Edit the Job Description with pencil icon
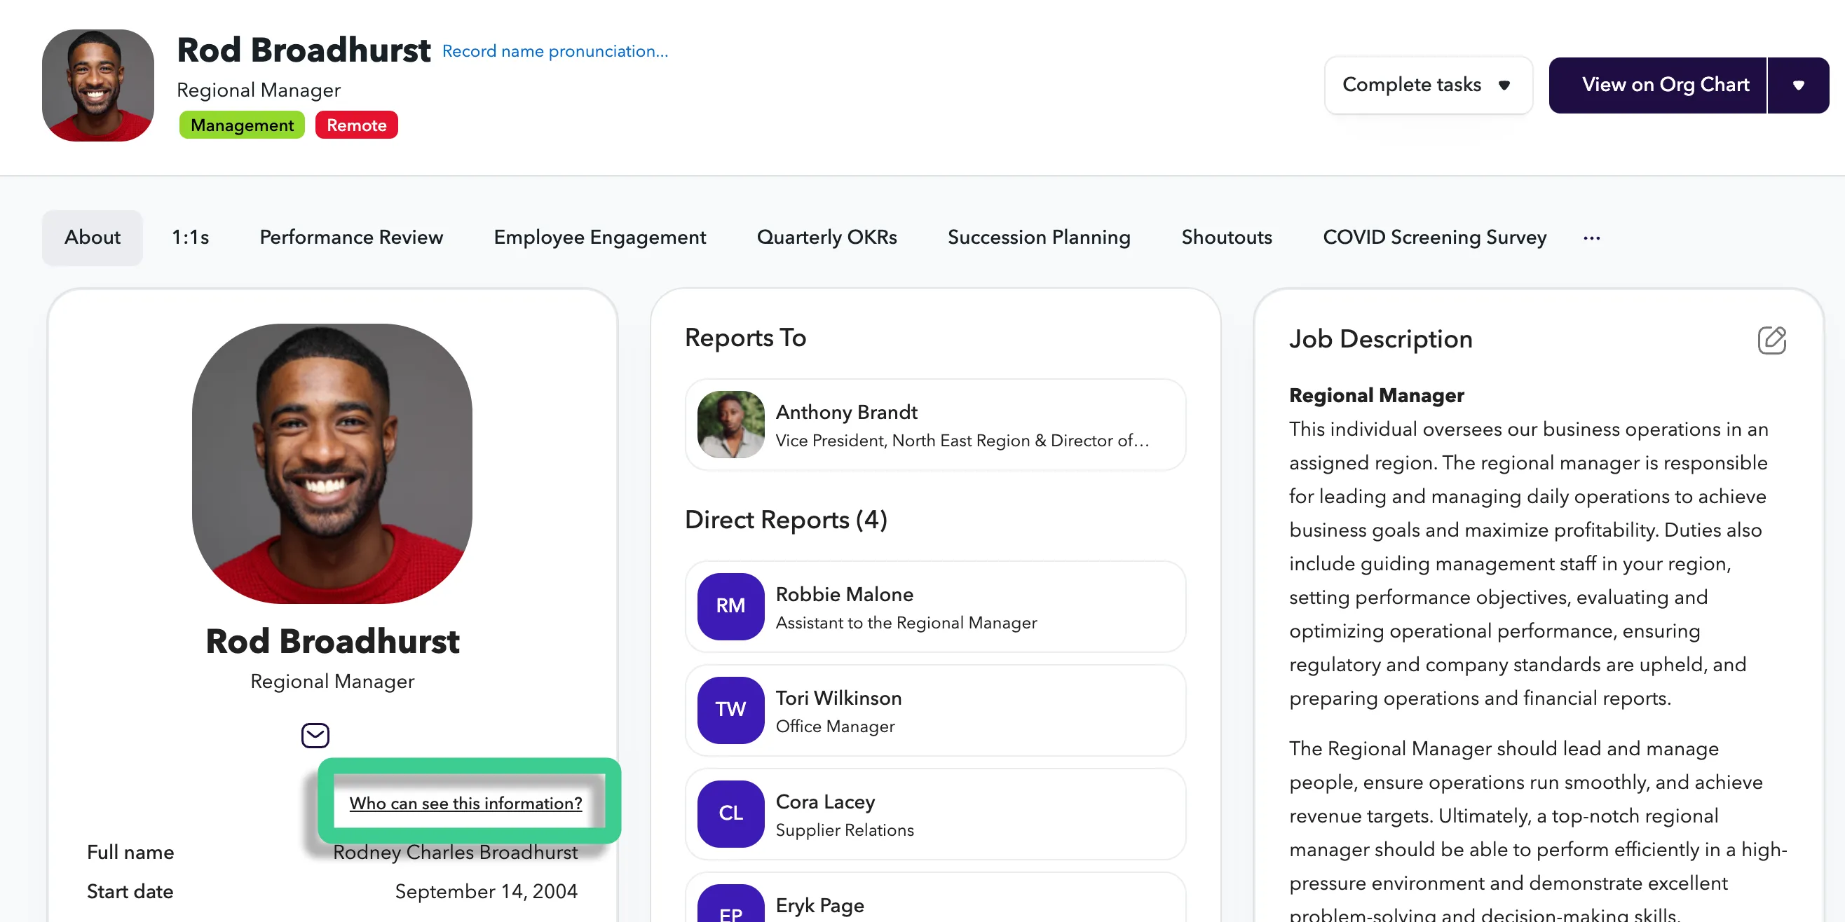This screenshot has height=922, width=1845. 1771,340
